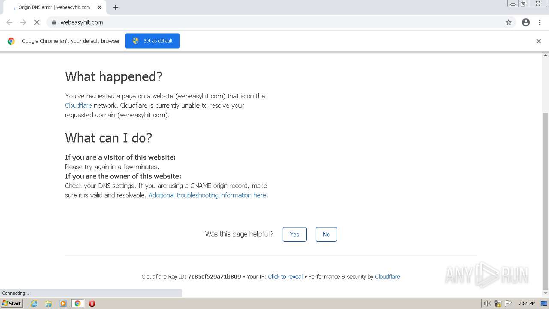This screenshot has height=309, width=549.
Task: Open Action Center flag icon
Action: [508, 303]
